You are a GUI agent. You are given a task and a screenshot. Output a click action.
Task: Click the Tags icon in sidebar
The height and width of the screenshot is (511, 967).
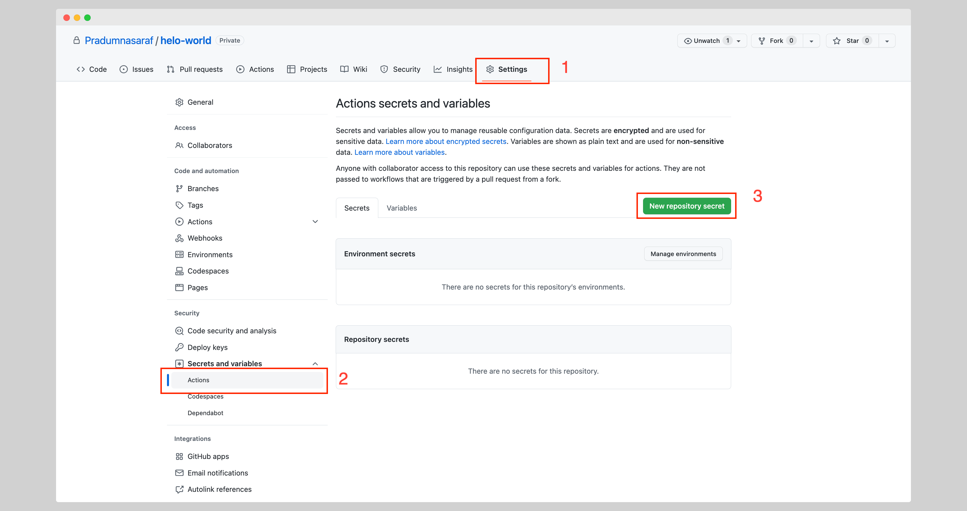pos(179,205)
